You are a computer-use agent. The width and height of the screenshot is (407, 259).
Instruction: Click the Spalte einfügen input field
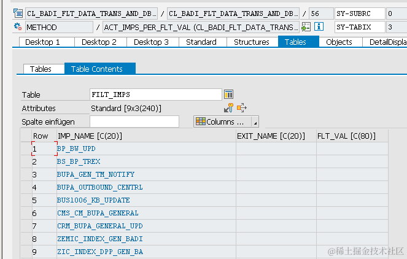point(134,122)
